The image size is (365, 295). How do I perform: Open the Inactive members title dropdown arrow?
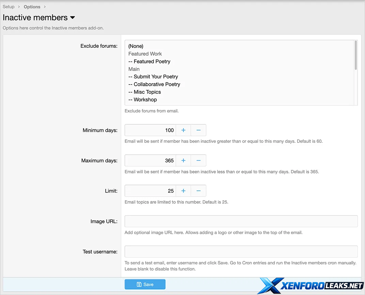pos(73,18)
